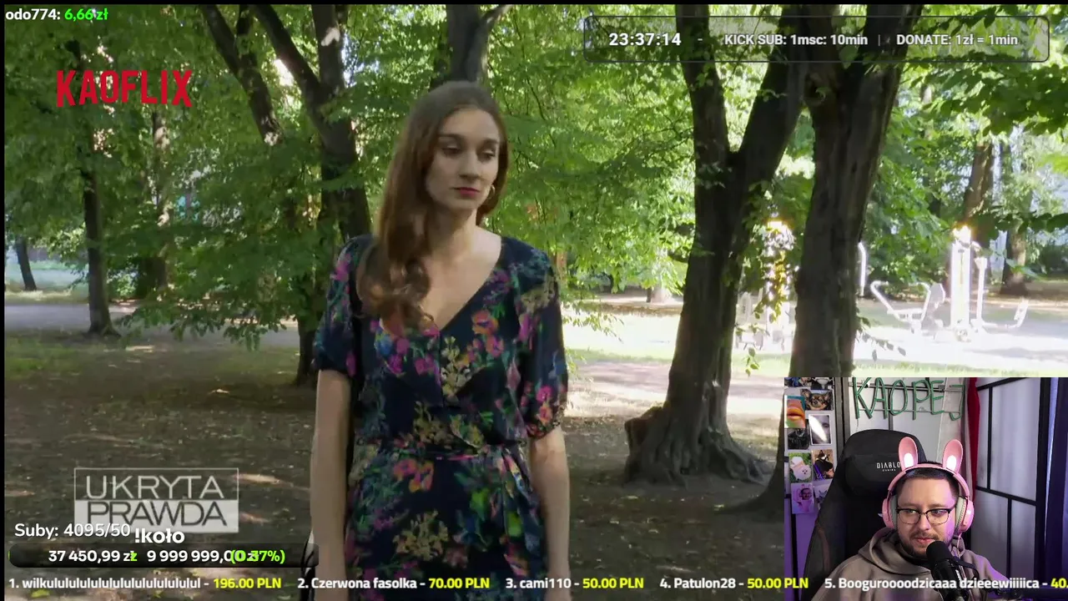Click the streamer webcam overlay
The image size is (1068, 601).
click(925, 489)
